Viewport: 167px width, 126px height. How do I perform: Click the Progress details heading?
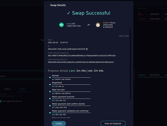coord(58,71)
